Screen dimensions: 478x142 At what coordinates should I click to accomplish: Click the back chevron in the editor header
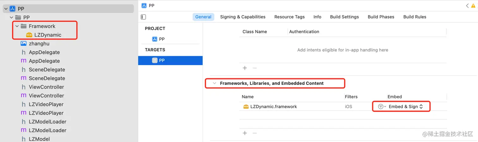pos(467,6)
